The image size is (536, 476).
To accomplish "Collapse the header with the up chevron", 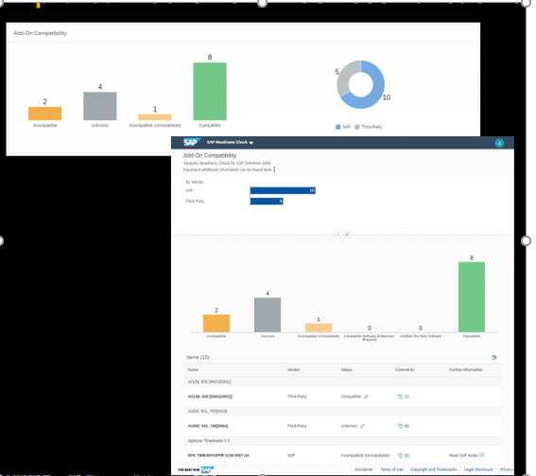I will tap(337, 235).
